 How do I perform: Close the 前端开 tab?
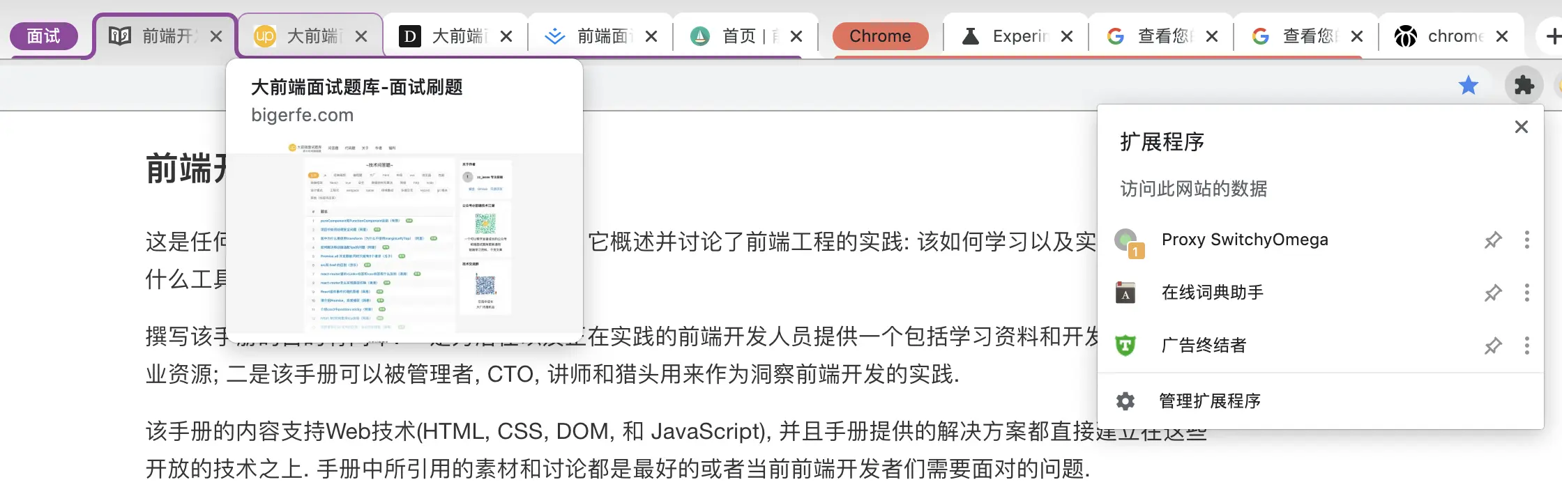click(216, 36)
